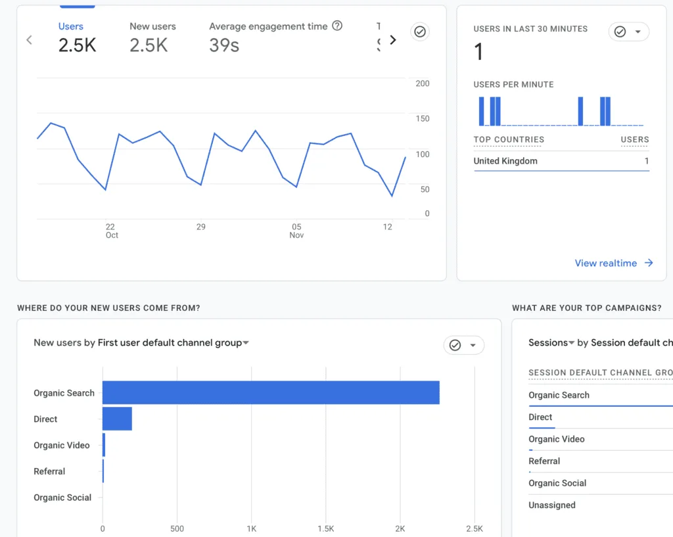Click arrow icon next to View realtime

[x=649, y=263]
